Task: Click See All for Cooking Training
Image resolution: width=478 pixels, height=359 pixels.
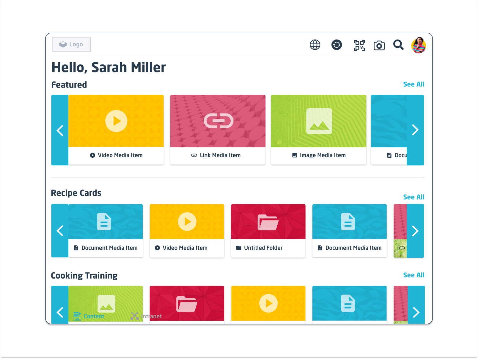Action: [413, 275]
